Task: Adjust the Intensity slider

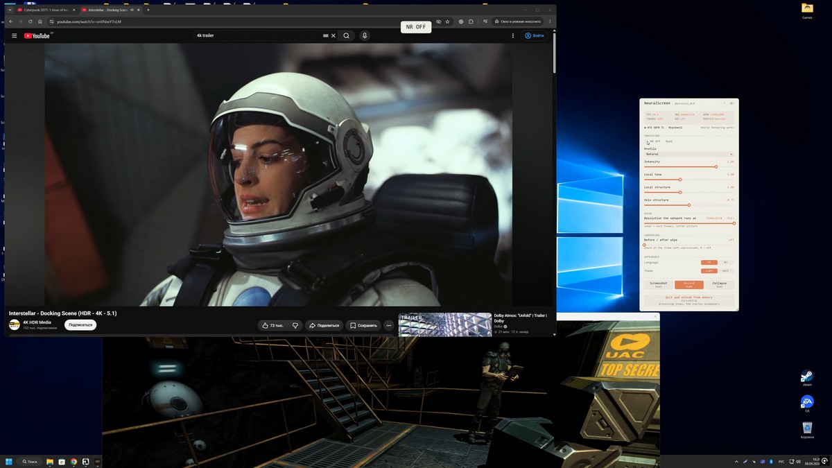Action: (x=689, y=167)
